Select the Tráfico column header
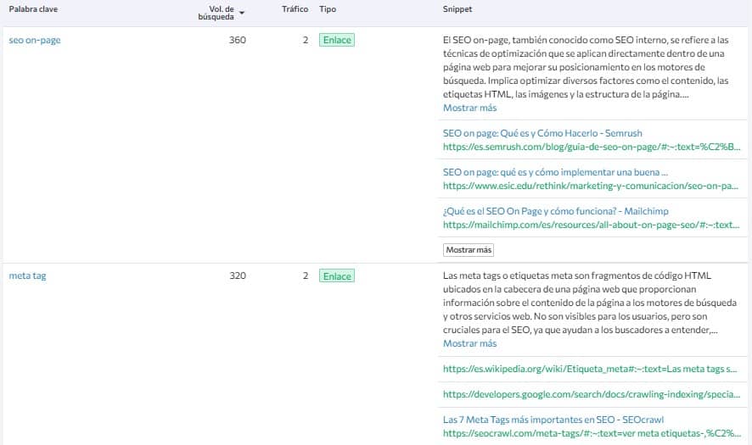This screenshot has height=445, width=752. point(295,8)
